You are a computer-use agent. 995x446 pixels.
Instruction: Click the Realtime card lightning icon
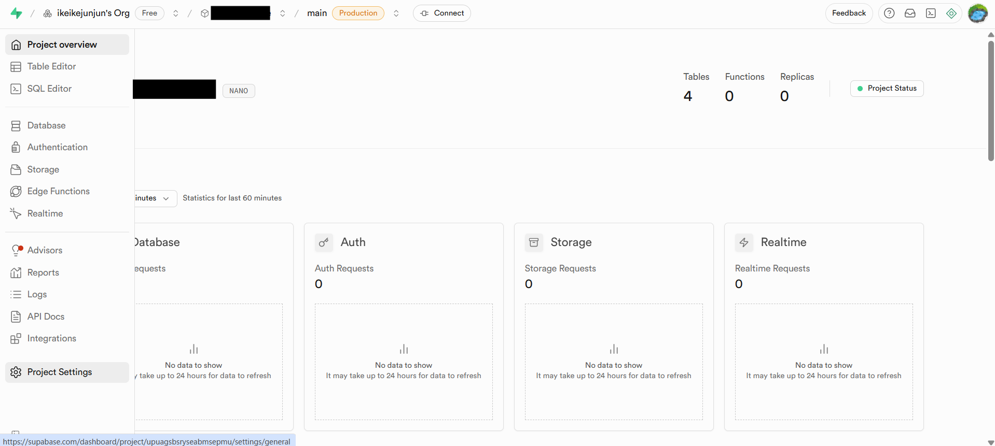click(x=744, y=242)
